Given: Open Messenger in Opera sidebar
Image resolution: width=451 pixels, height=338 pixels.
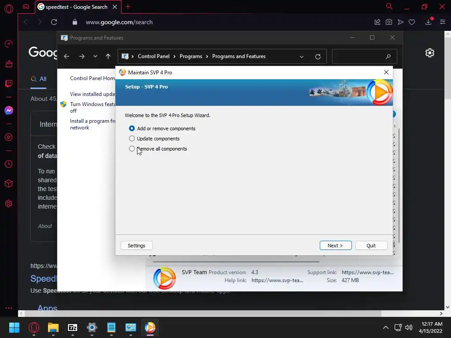Looking at the screenshot, I should [9, 110].
